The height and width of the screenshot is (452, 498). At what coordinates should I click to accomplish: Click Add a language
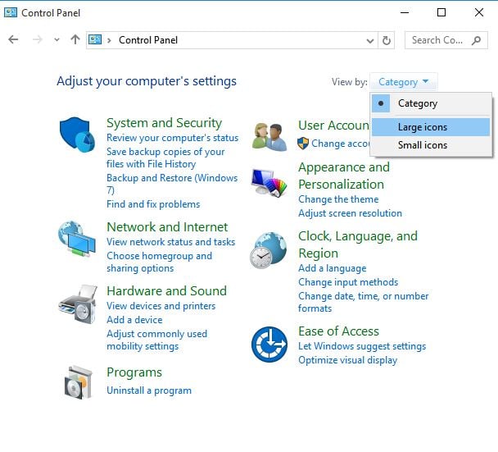332,268
